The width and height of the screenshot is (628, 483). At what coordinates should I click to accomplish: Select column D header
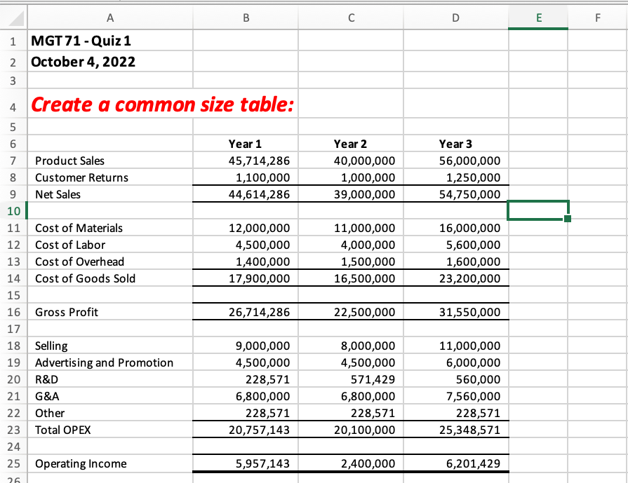455,19
